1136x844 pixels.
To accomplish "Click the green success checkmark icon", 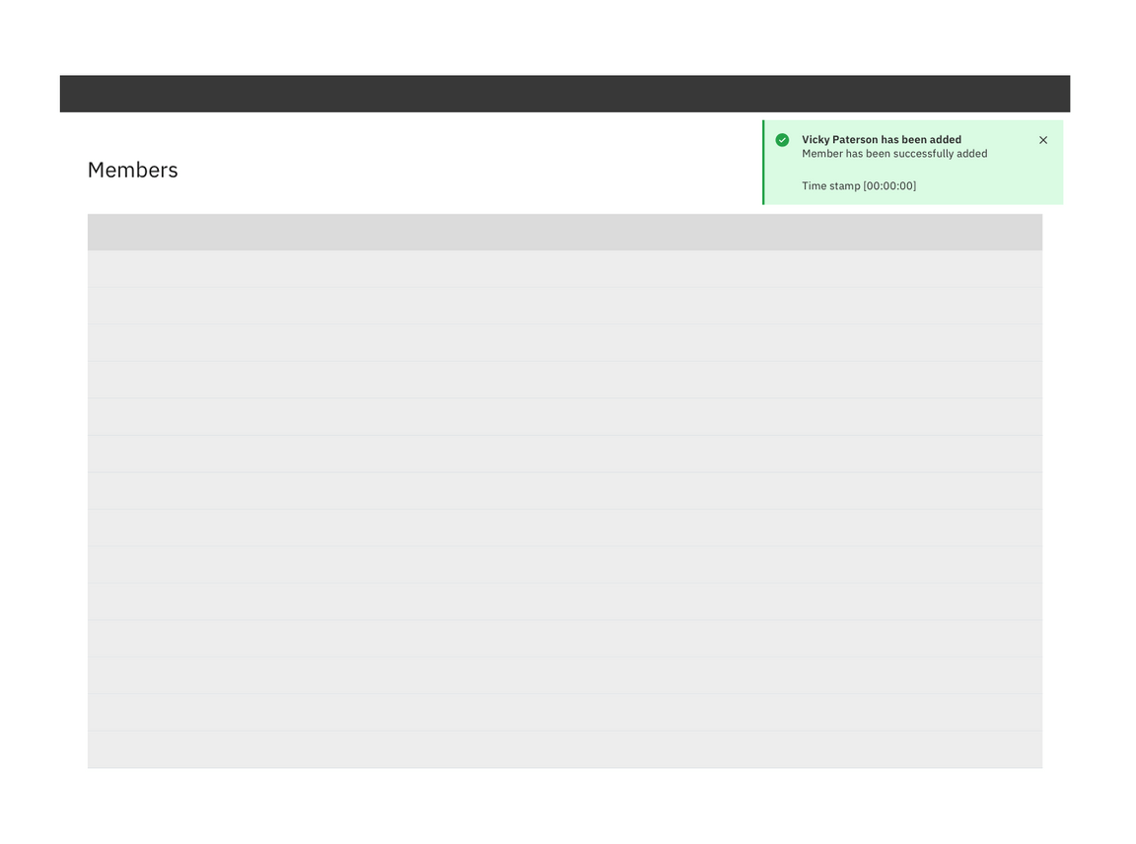I will point(782,140).
